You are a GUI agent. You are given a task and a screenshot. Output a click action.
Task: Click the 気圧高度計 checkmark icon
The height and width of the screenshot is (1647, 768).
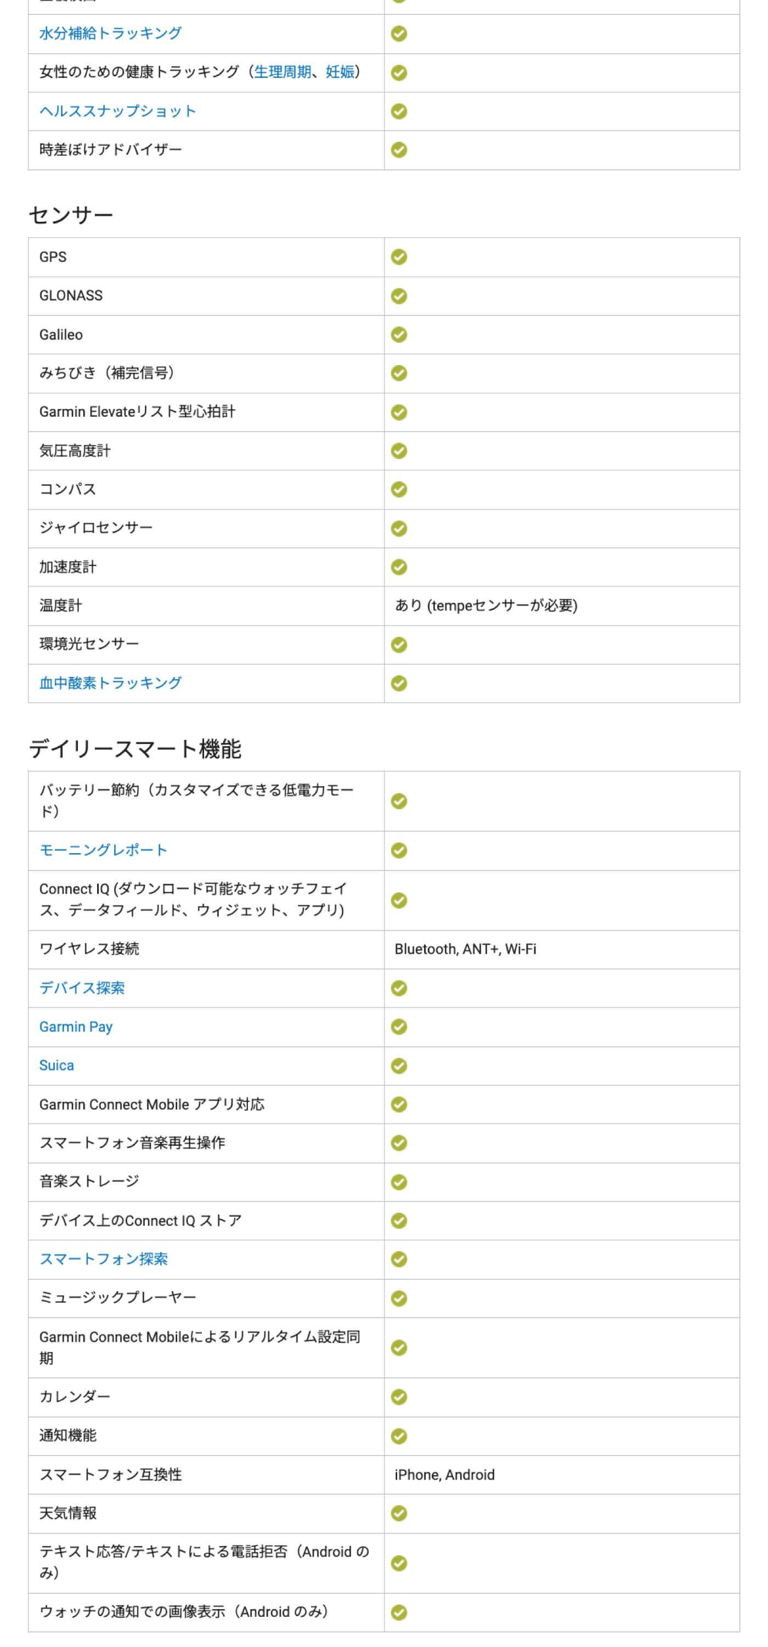pyautogui.click(x=399, y=451)
